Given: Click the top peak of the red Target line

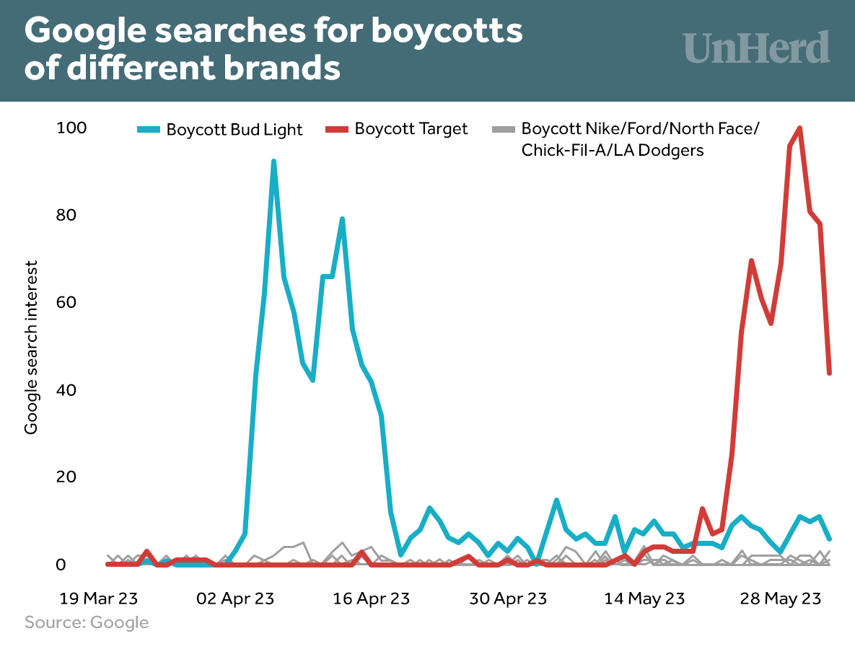Looking at the screenshot, I should click(x=799, y=129).
